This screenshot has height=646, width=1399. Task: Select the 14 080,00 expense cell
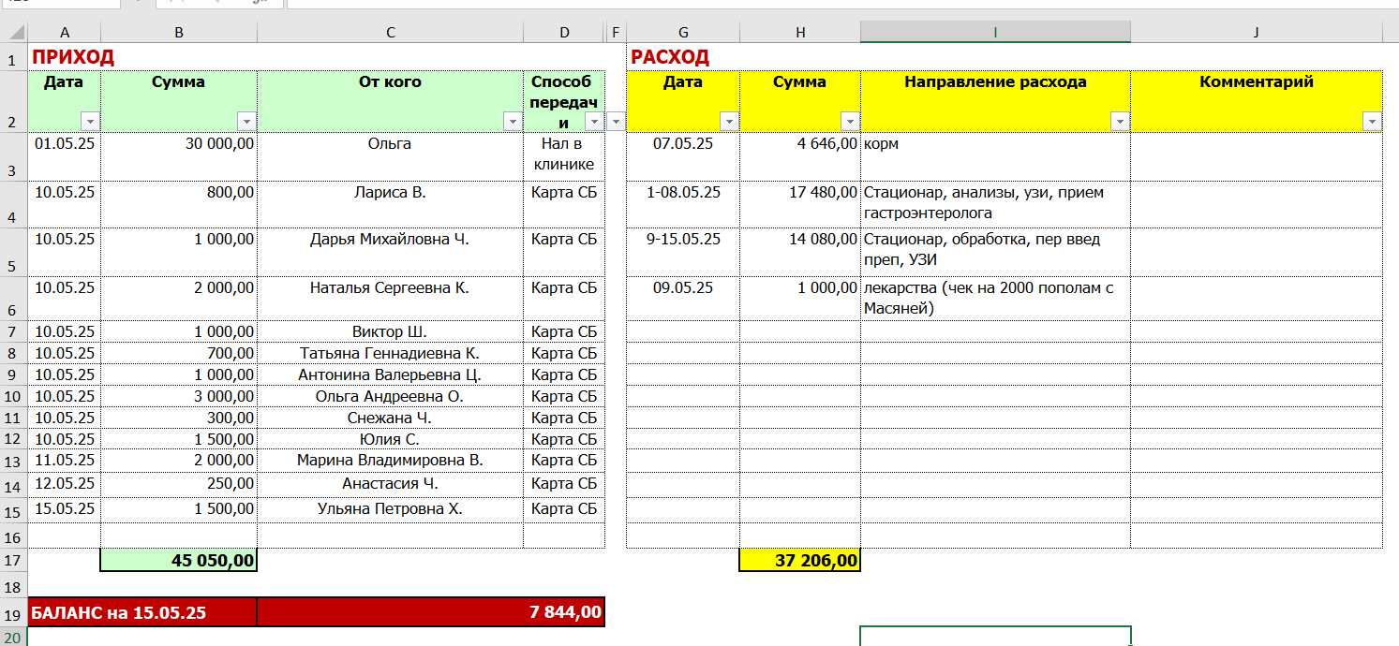(x=800, y=252)
